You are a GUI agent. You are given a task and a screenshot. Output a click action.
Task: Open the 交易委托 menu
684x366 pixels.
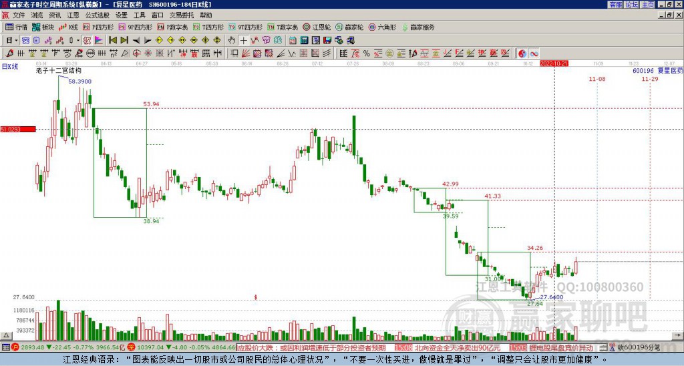pos(182,15)
